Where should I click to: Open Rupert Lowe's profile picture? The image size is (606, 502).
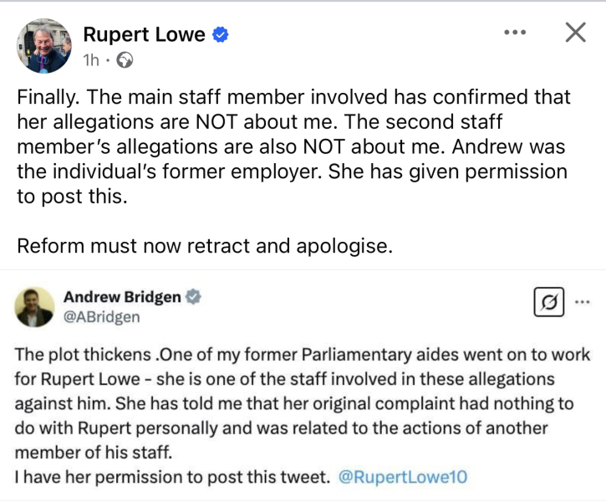tap(43, 46)
